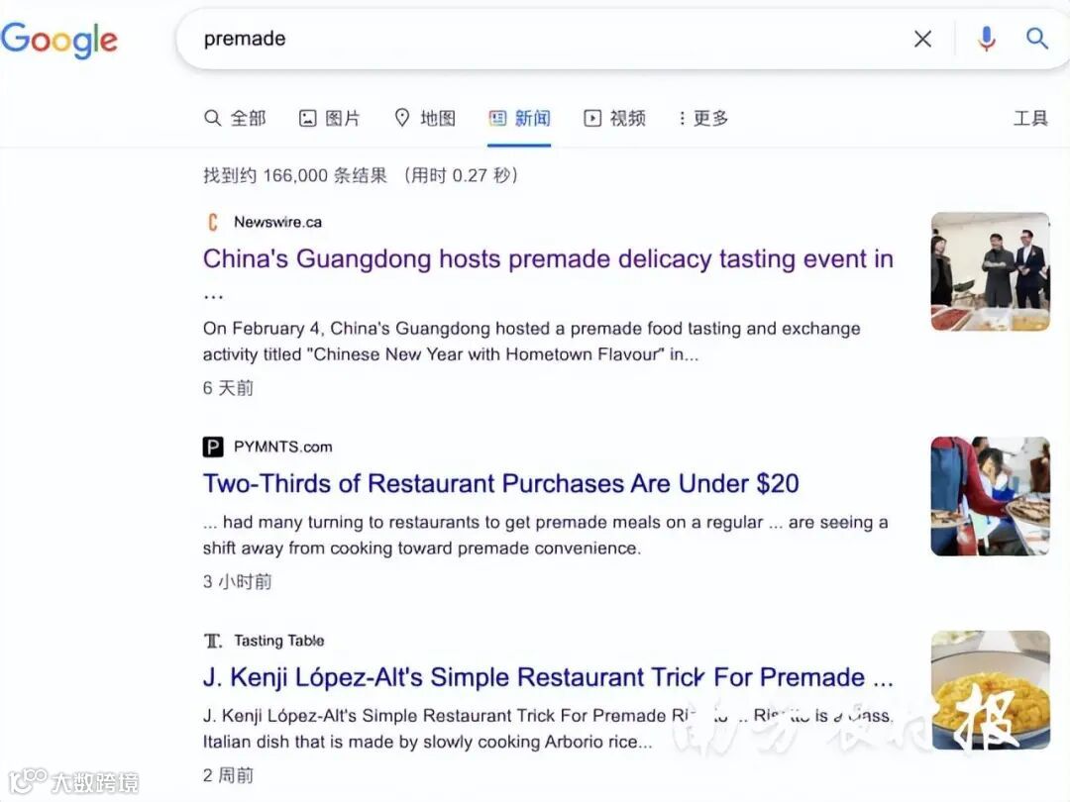Select the 新闻 news tab
Image resolution: width=1070 pixels, height=802 pixels.
coord(519,118)
